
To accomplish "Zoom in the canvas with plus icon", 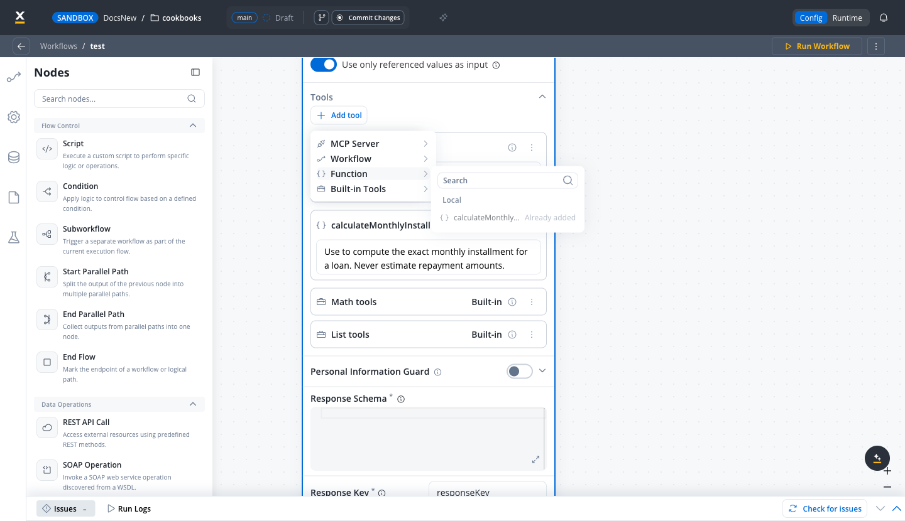I will (x=887, y=471).
